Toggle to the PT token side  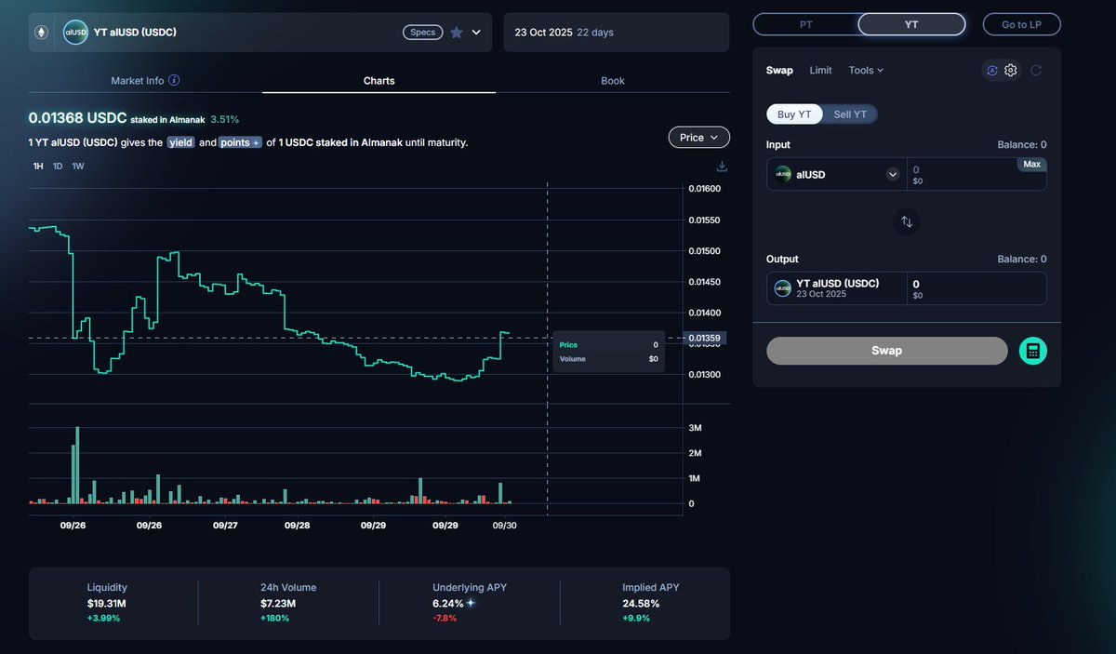[805, 24]
